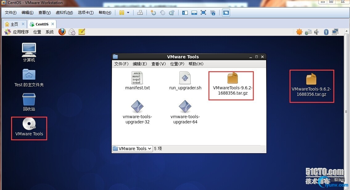The height and width of the screenshot is (190, 350).
Task: Open the notes icon in the GNOME panel
Action: [x=82, y=32]
